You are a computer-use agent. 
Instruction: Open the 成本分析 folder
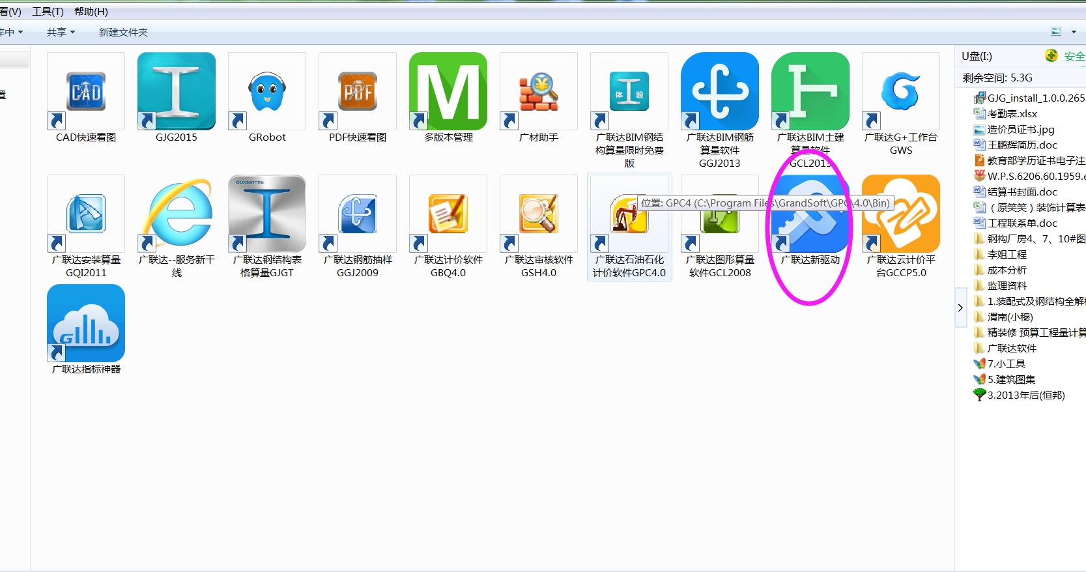click(1000, 270)
